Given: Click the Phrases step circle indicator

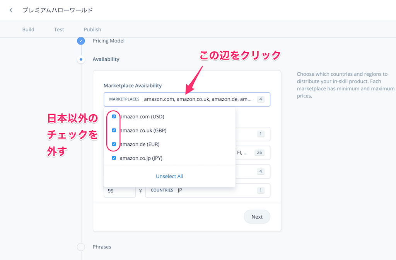Looking at the screenshot, I should pyautogui.click(x=81, y=246).
